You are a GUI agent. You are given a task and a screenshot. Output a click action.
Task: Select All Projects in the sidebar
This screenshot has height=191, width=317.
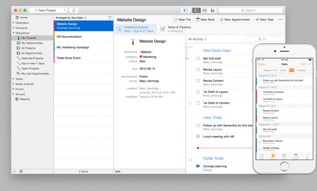pos(28,48)
